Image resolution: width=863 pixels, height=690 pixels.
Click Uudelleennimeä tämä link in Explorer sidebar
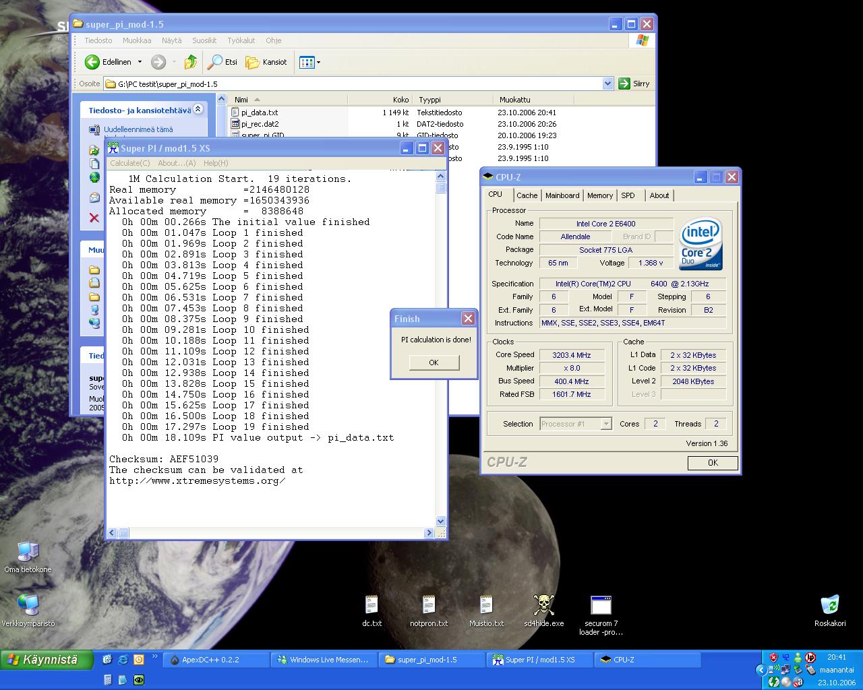tap(138, 129)
